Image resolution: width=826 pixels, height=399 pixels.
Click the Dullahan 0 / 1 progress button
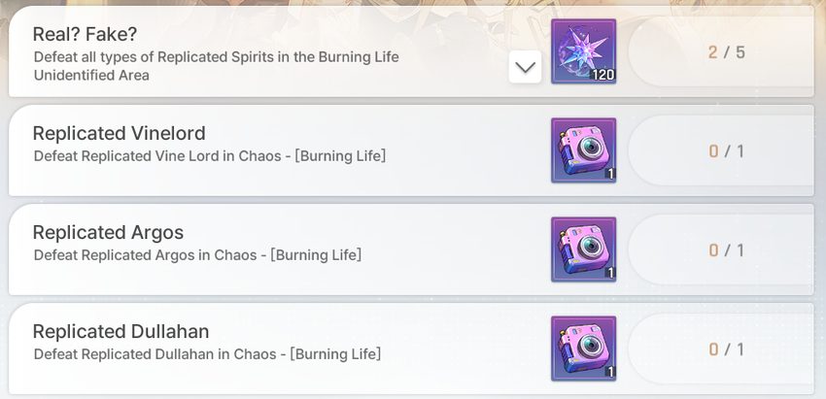point(722,349)
